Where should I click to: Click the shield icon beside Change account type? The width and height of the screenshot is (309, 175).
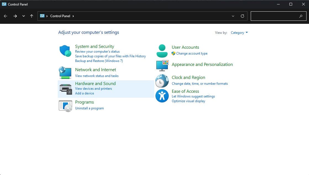pyautogui.click(x=173, y=53)
